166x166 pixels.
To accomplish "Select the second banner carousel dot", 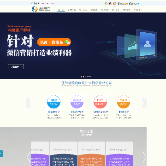I will click(x=83, y=77).
